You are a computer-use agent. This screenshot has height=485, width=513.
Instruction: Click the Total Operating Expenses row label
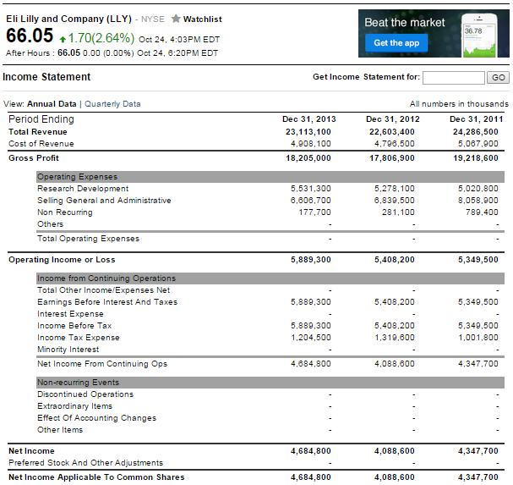[x=89, y=238]
